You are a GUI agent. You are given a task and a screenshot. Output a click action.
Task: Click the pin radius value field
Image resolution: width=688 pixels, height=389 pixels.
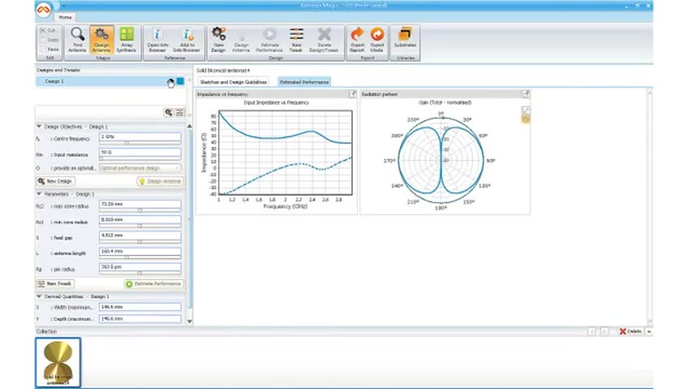click(x=140, y=267)
